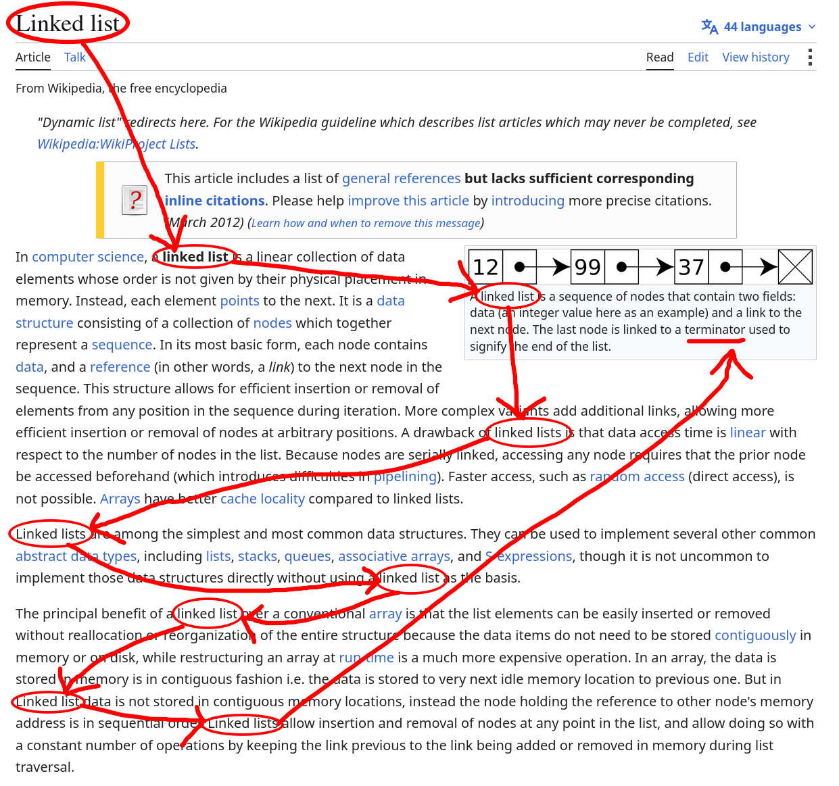Click the improve this article link
Image resolution: width=839 pixels, height=786 pixels.
click(408, 201)
